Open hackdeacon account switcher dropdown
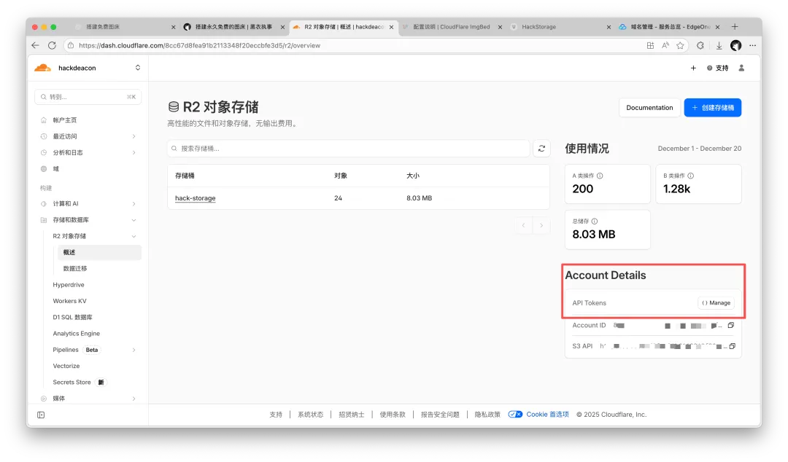 tap(138, 68)
